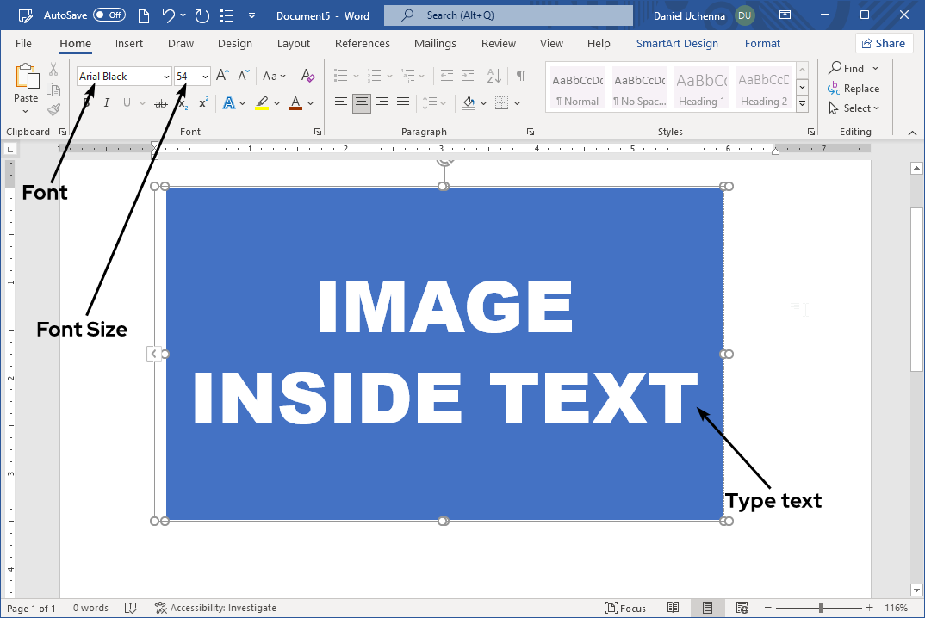Toggle center paragraph alignment

click(x=361, y=103)
